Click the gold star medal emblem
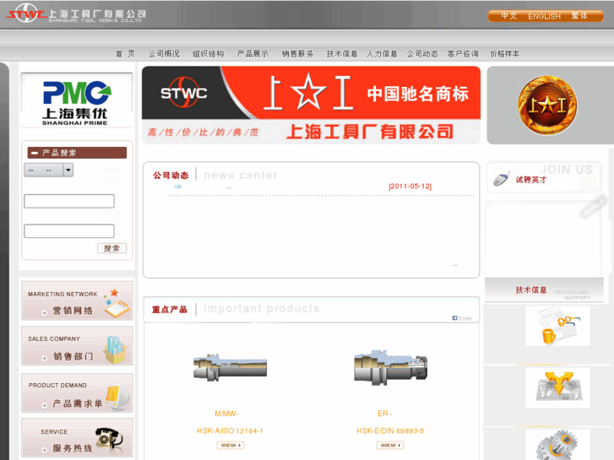 tap(547, 106)
